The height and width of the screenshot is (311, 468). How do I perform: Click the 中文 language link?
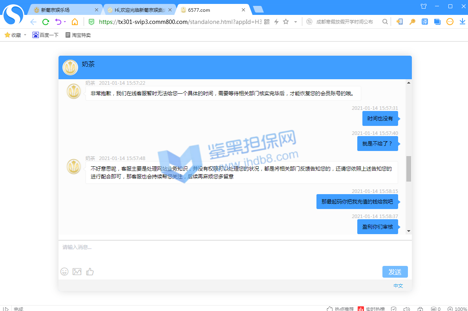point(398,286)
